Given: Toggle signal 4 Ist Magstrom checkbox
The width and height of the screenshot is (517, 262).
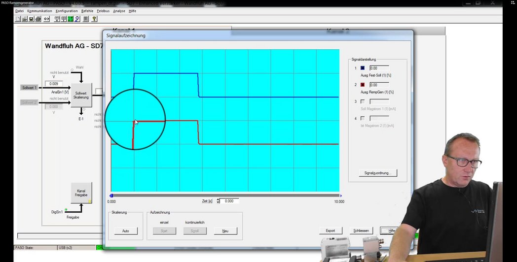Looking at the screenshot, I should [363, 118].
